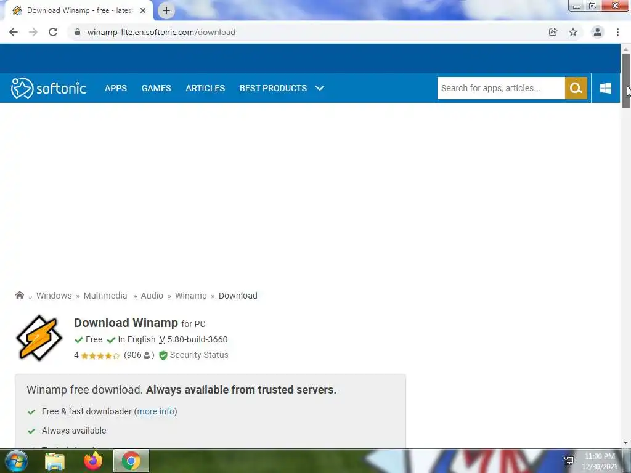The image size is (631, 473).
Task: Open the BEST PRODUCTS menu
Action: point(273,88)
